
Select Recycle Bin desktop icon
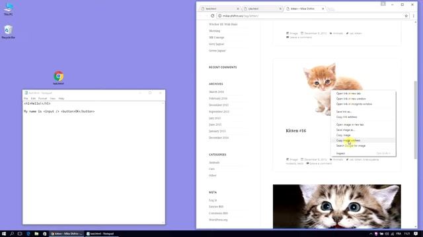(x=9, y=32)
